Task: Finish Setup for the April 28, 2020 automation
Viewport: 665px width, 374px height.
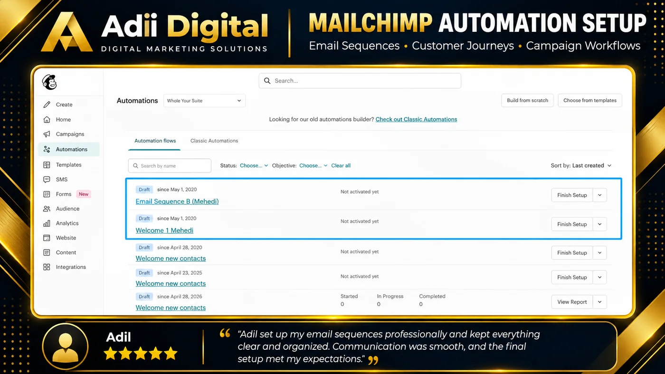Action: (x=572, y=253)
